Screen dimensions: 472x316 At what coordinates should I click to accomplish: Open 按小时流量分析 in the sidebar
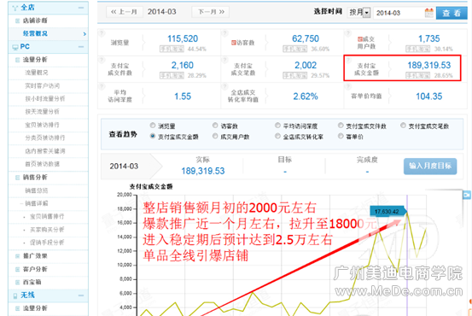(45, 99)
